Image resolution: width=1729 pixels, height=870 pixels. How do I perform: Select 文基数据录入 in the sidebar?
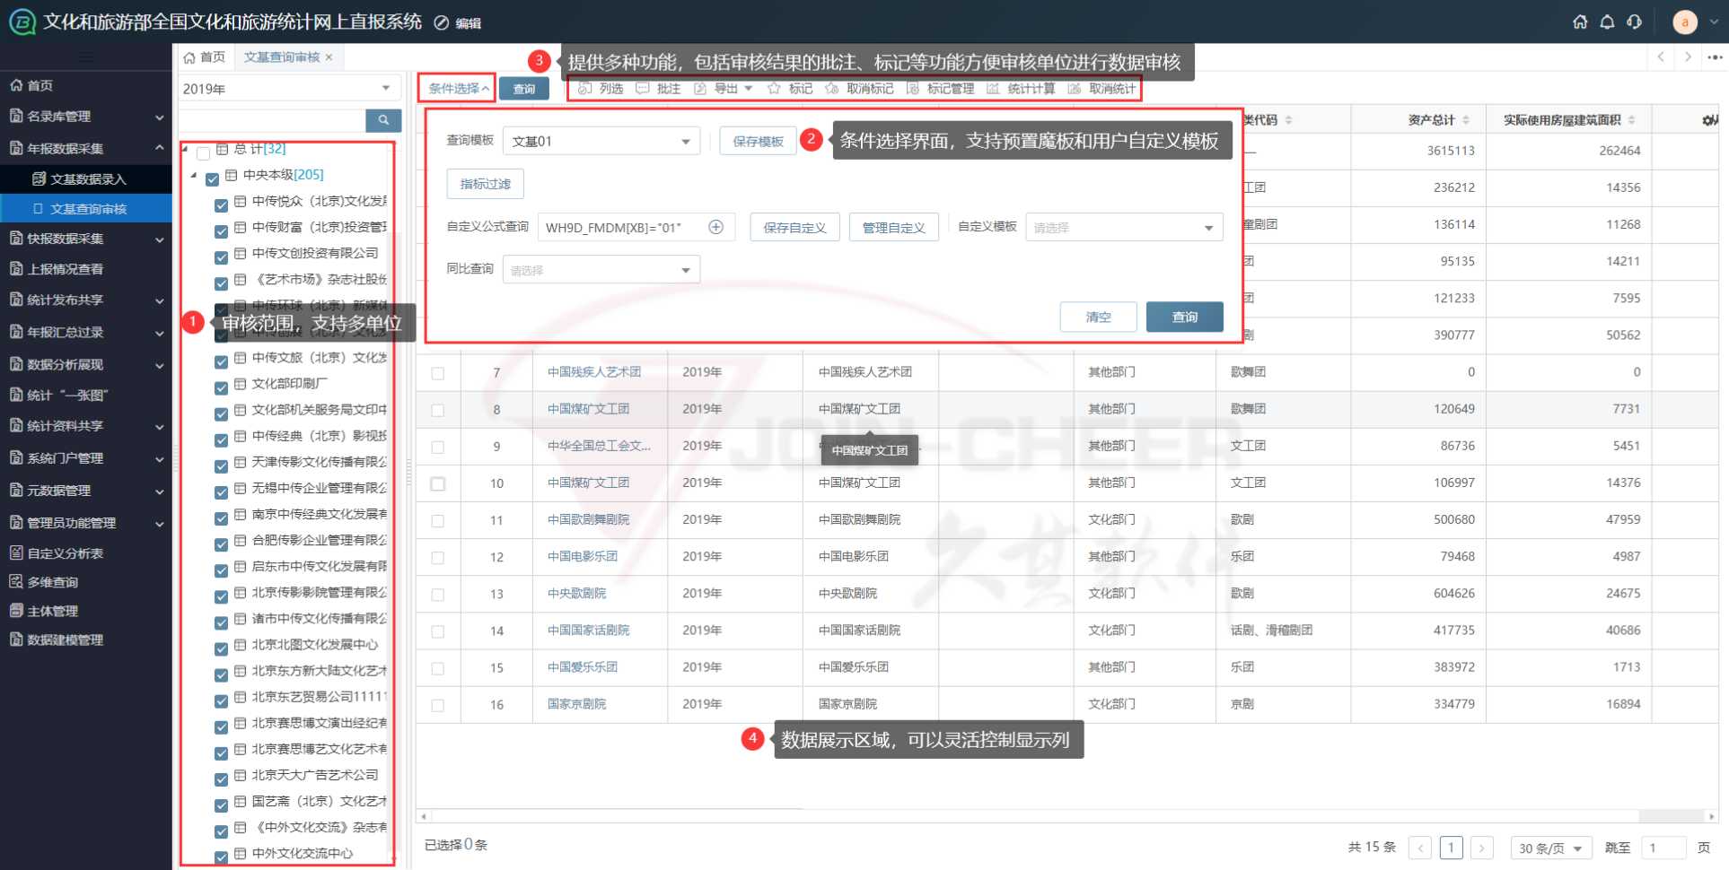(88, 179)
